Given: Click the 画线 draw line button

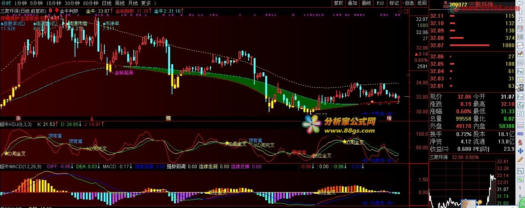Looking at the screenshot, I should coord(366,3).
